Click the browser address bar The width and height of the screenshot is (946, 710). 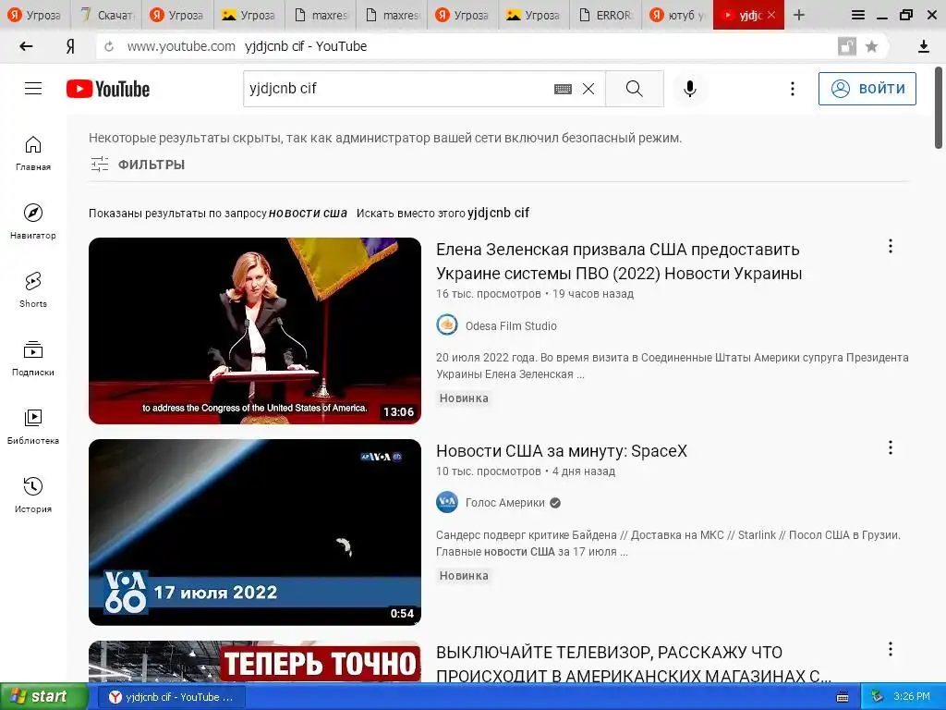pyautogui.click(x=470, y=46)
